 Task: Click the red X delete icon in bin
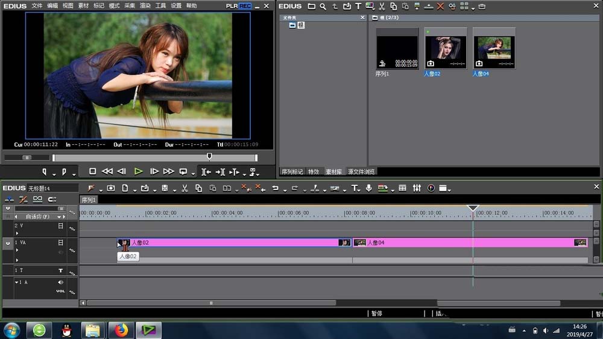pos(440,6)
